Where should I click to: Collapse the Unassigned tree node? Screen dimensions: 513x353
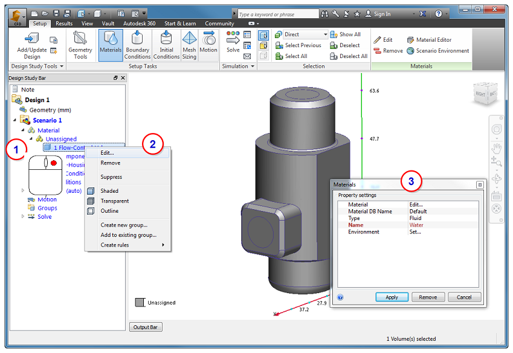(x=31, y=138)
